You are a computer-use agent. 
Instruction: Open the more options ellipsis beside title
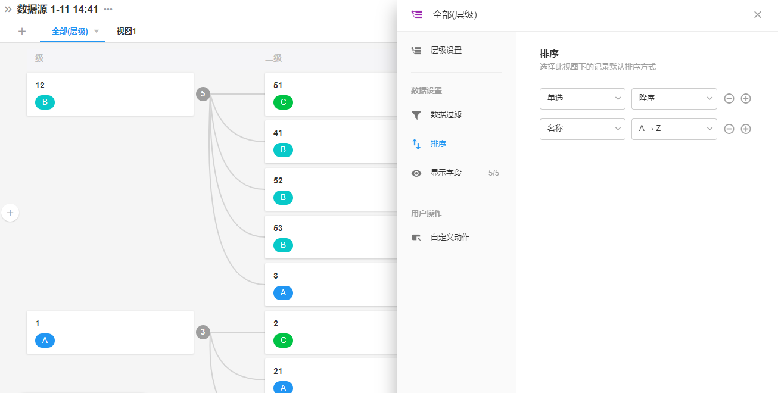click(x=108, y=9)
